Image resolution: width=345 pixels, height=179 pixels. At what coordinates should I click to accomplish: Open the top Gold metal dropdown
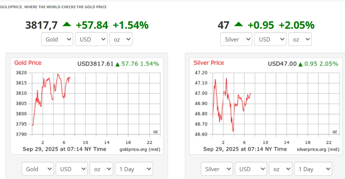pyautogui.click(x=57, y=39)
